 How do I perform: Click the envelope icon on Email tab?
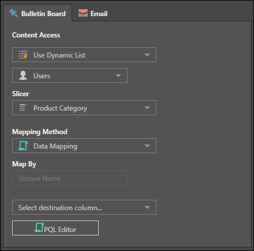pyautogui.click(x=83, y=13)
